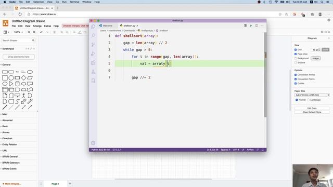Click the search magnifier in Search Shapes box
Viewport: 333px width, 187px height.
(x=33, y=41)
